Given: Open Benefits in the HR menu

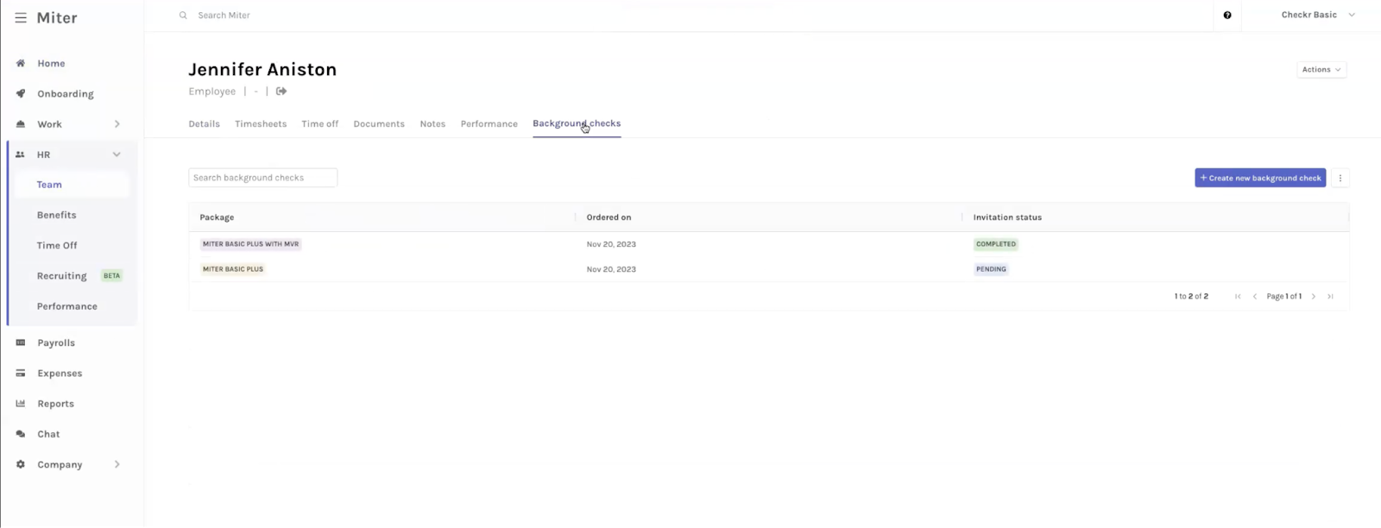Looking at the screenshot, I should (x=56, y=215).
